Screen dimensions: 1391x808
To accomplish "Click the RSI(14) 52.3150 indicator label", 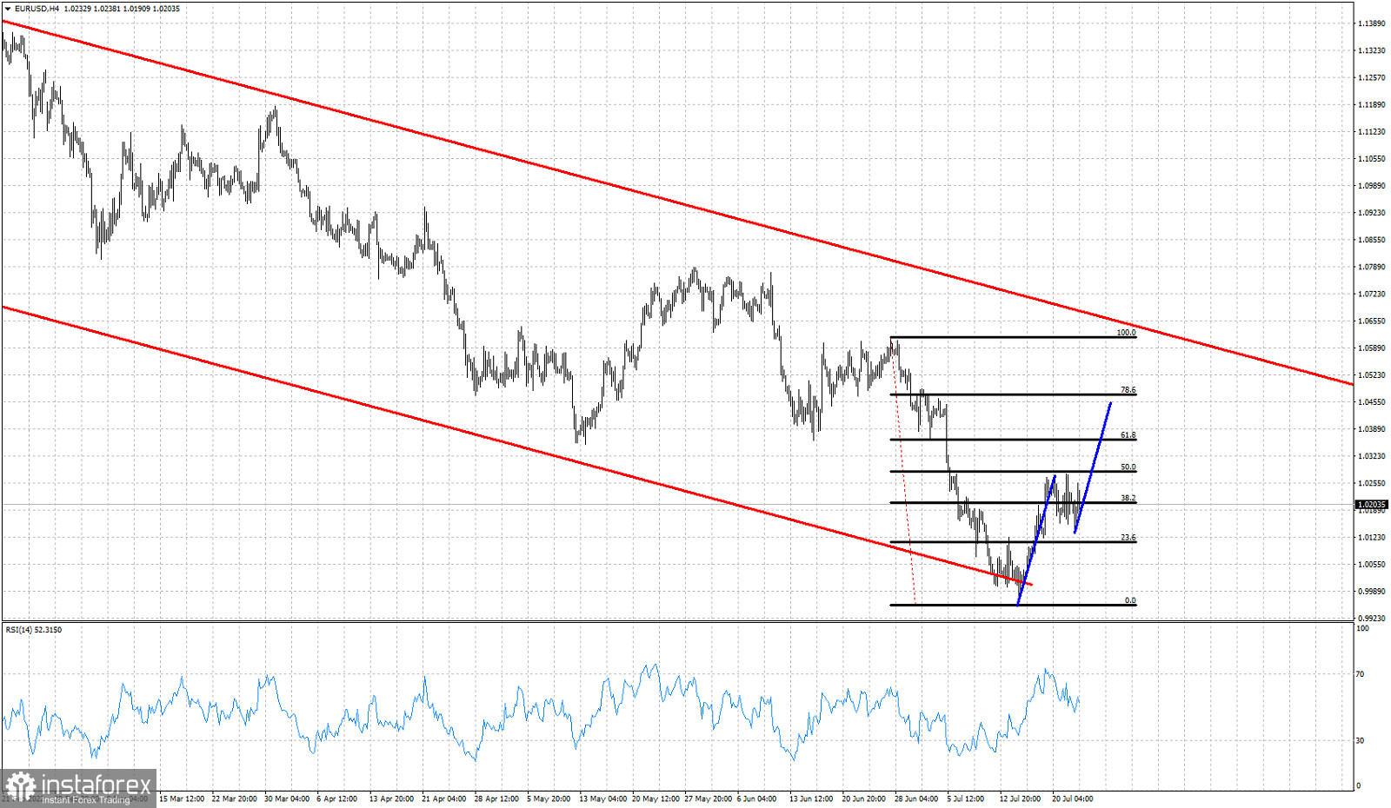I will click(34, 629).
